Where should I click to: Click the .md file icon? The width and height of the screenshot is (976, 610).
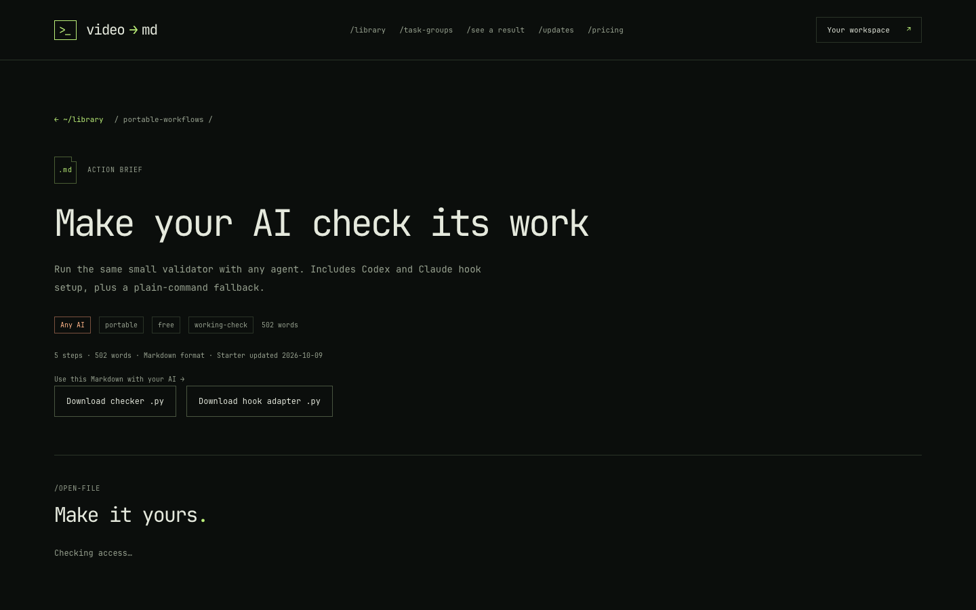coord(65,170)
